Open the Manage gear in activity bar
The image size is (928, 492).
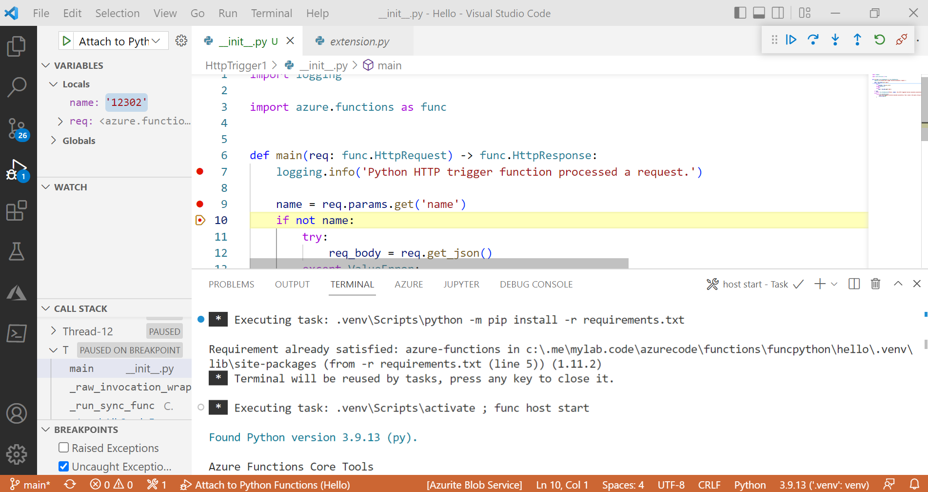pos(17,454)
